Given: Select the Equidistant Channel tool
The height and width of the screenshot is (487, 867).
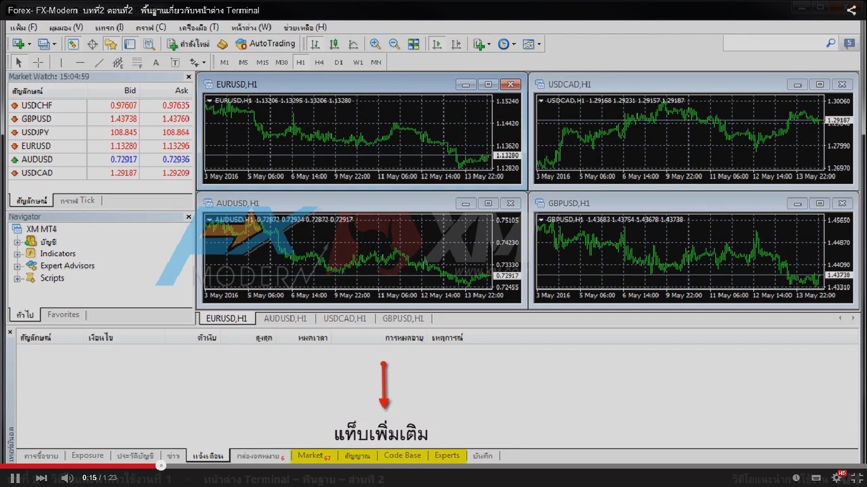Looking at the screenshot, I should pos(118,62).
